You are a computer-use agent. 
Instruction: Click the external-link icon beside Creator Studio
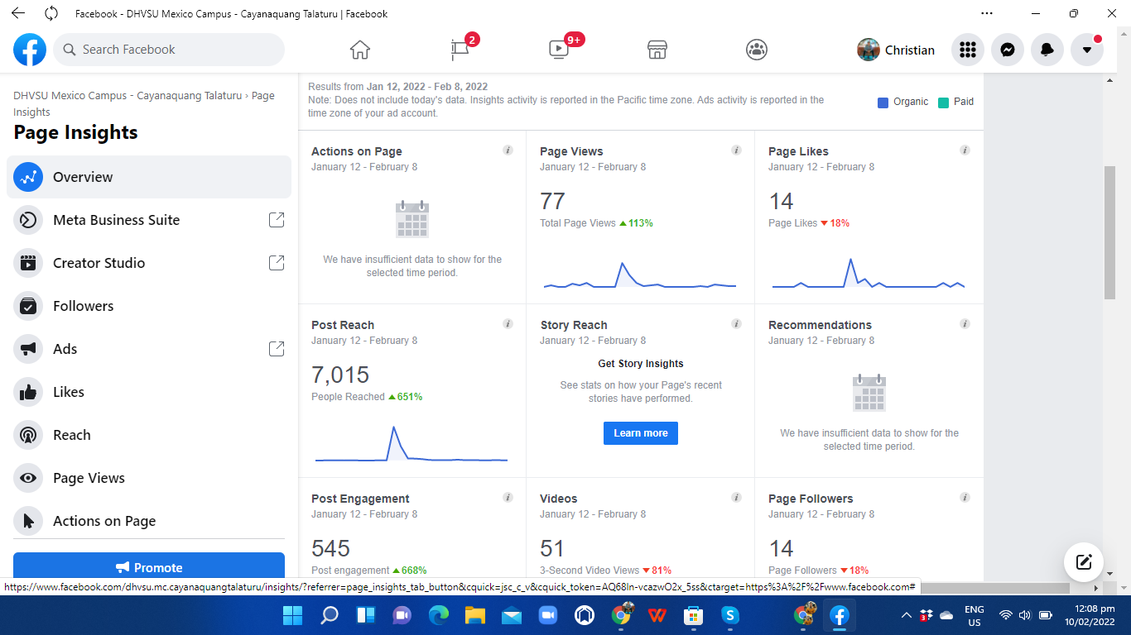click(277, 263)
